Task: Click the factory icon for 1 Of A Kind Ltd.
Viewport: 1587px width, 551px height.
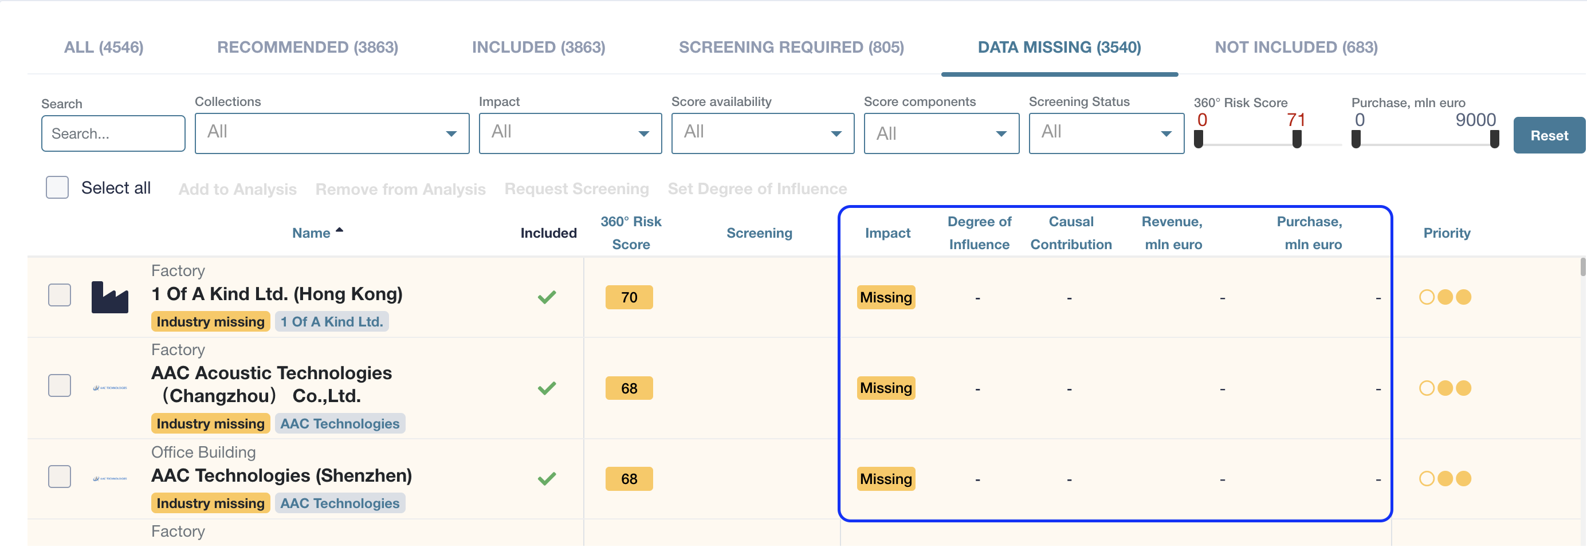Action: pyautogui.click(x=109, y=297)
